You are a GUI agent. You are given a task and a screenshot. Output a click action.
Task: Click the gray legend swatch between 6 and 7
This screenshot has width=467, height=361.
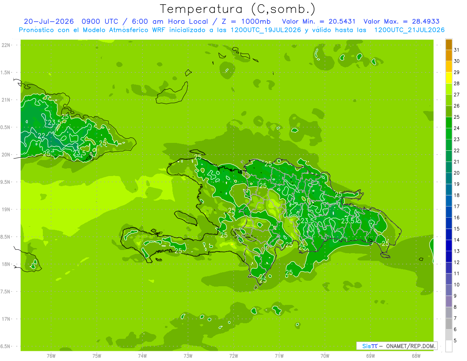(449, 324)
